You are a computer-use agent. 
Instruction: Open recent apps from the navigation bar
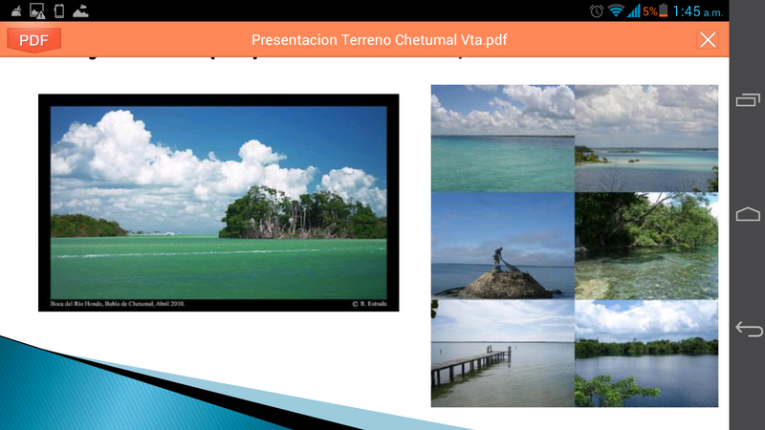747,99
